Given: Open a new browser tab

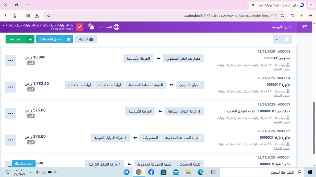Looking at the screenshot, I should click(244, 5).
